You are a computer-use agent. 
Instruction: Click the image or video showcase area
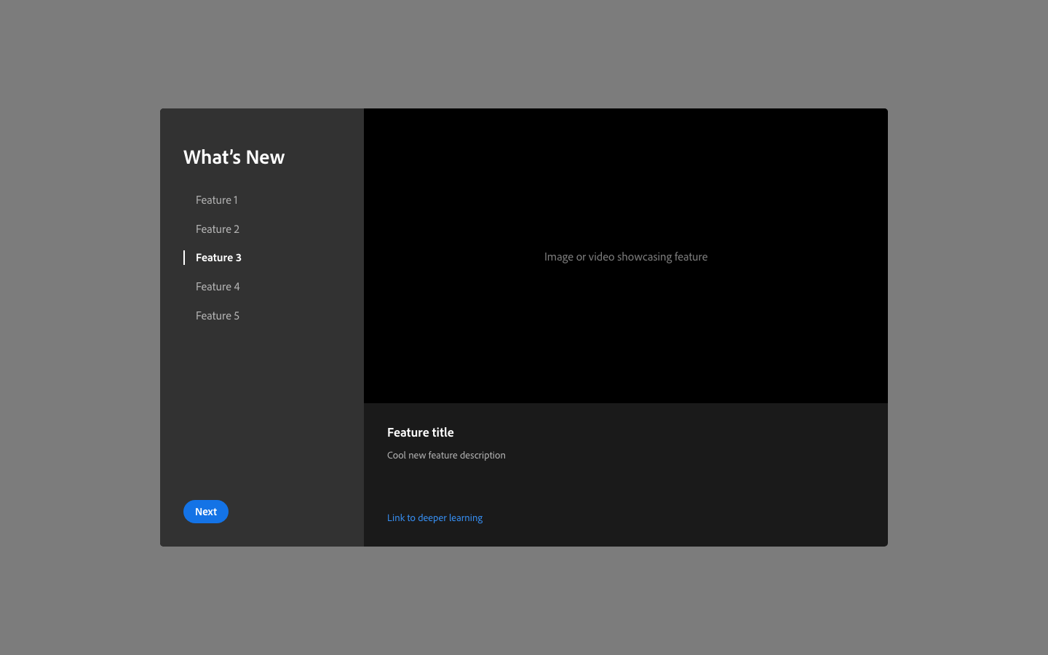coord(626,256)
